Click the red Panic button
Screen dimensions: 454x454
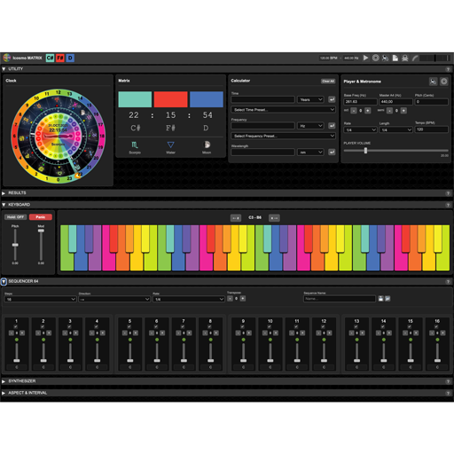point(41,217)
